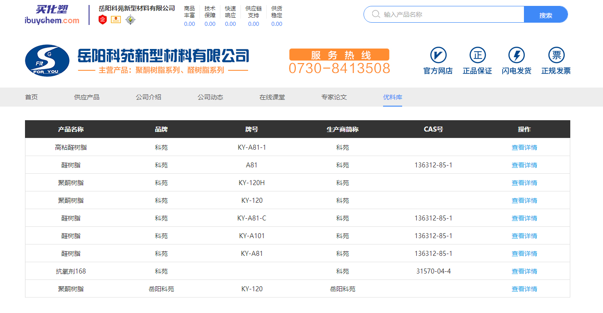Open the 在线课堂 tab

click(x=272, y=97)
